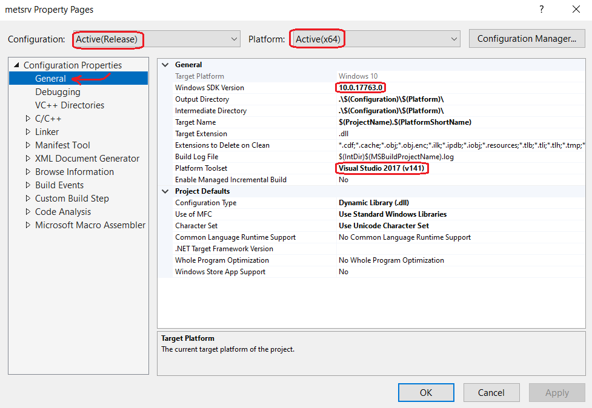Expand the Manifest Tool node arrow
The width and height of the screenshot is (592, 408).
click(x=28, y=145)
